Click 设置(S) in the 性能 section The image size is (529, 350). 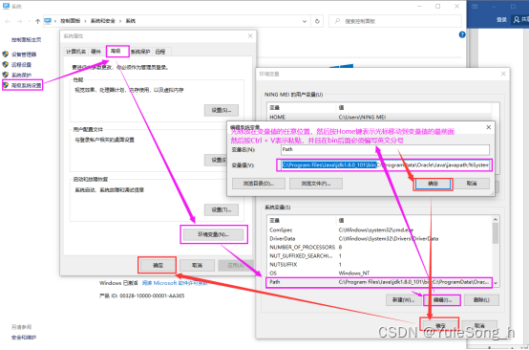click(222, 111)
